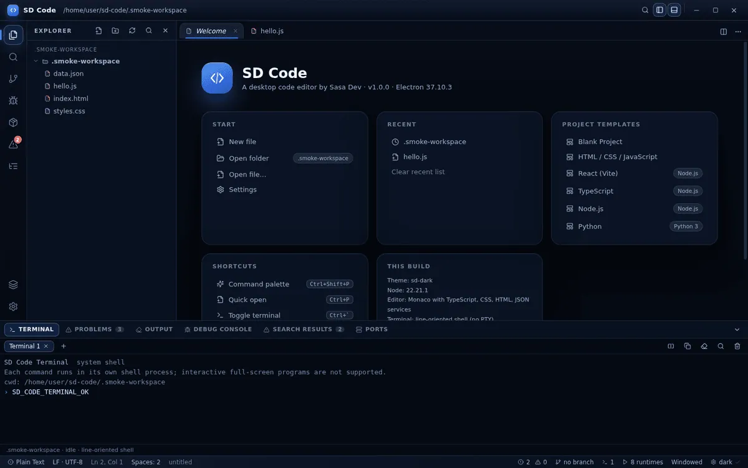Click Open file... in Start card
Screen dimensions: 748x468
pos(285,175)
